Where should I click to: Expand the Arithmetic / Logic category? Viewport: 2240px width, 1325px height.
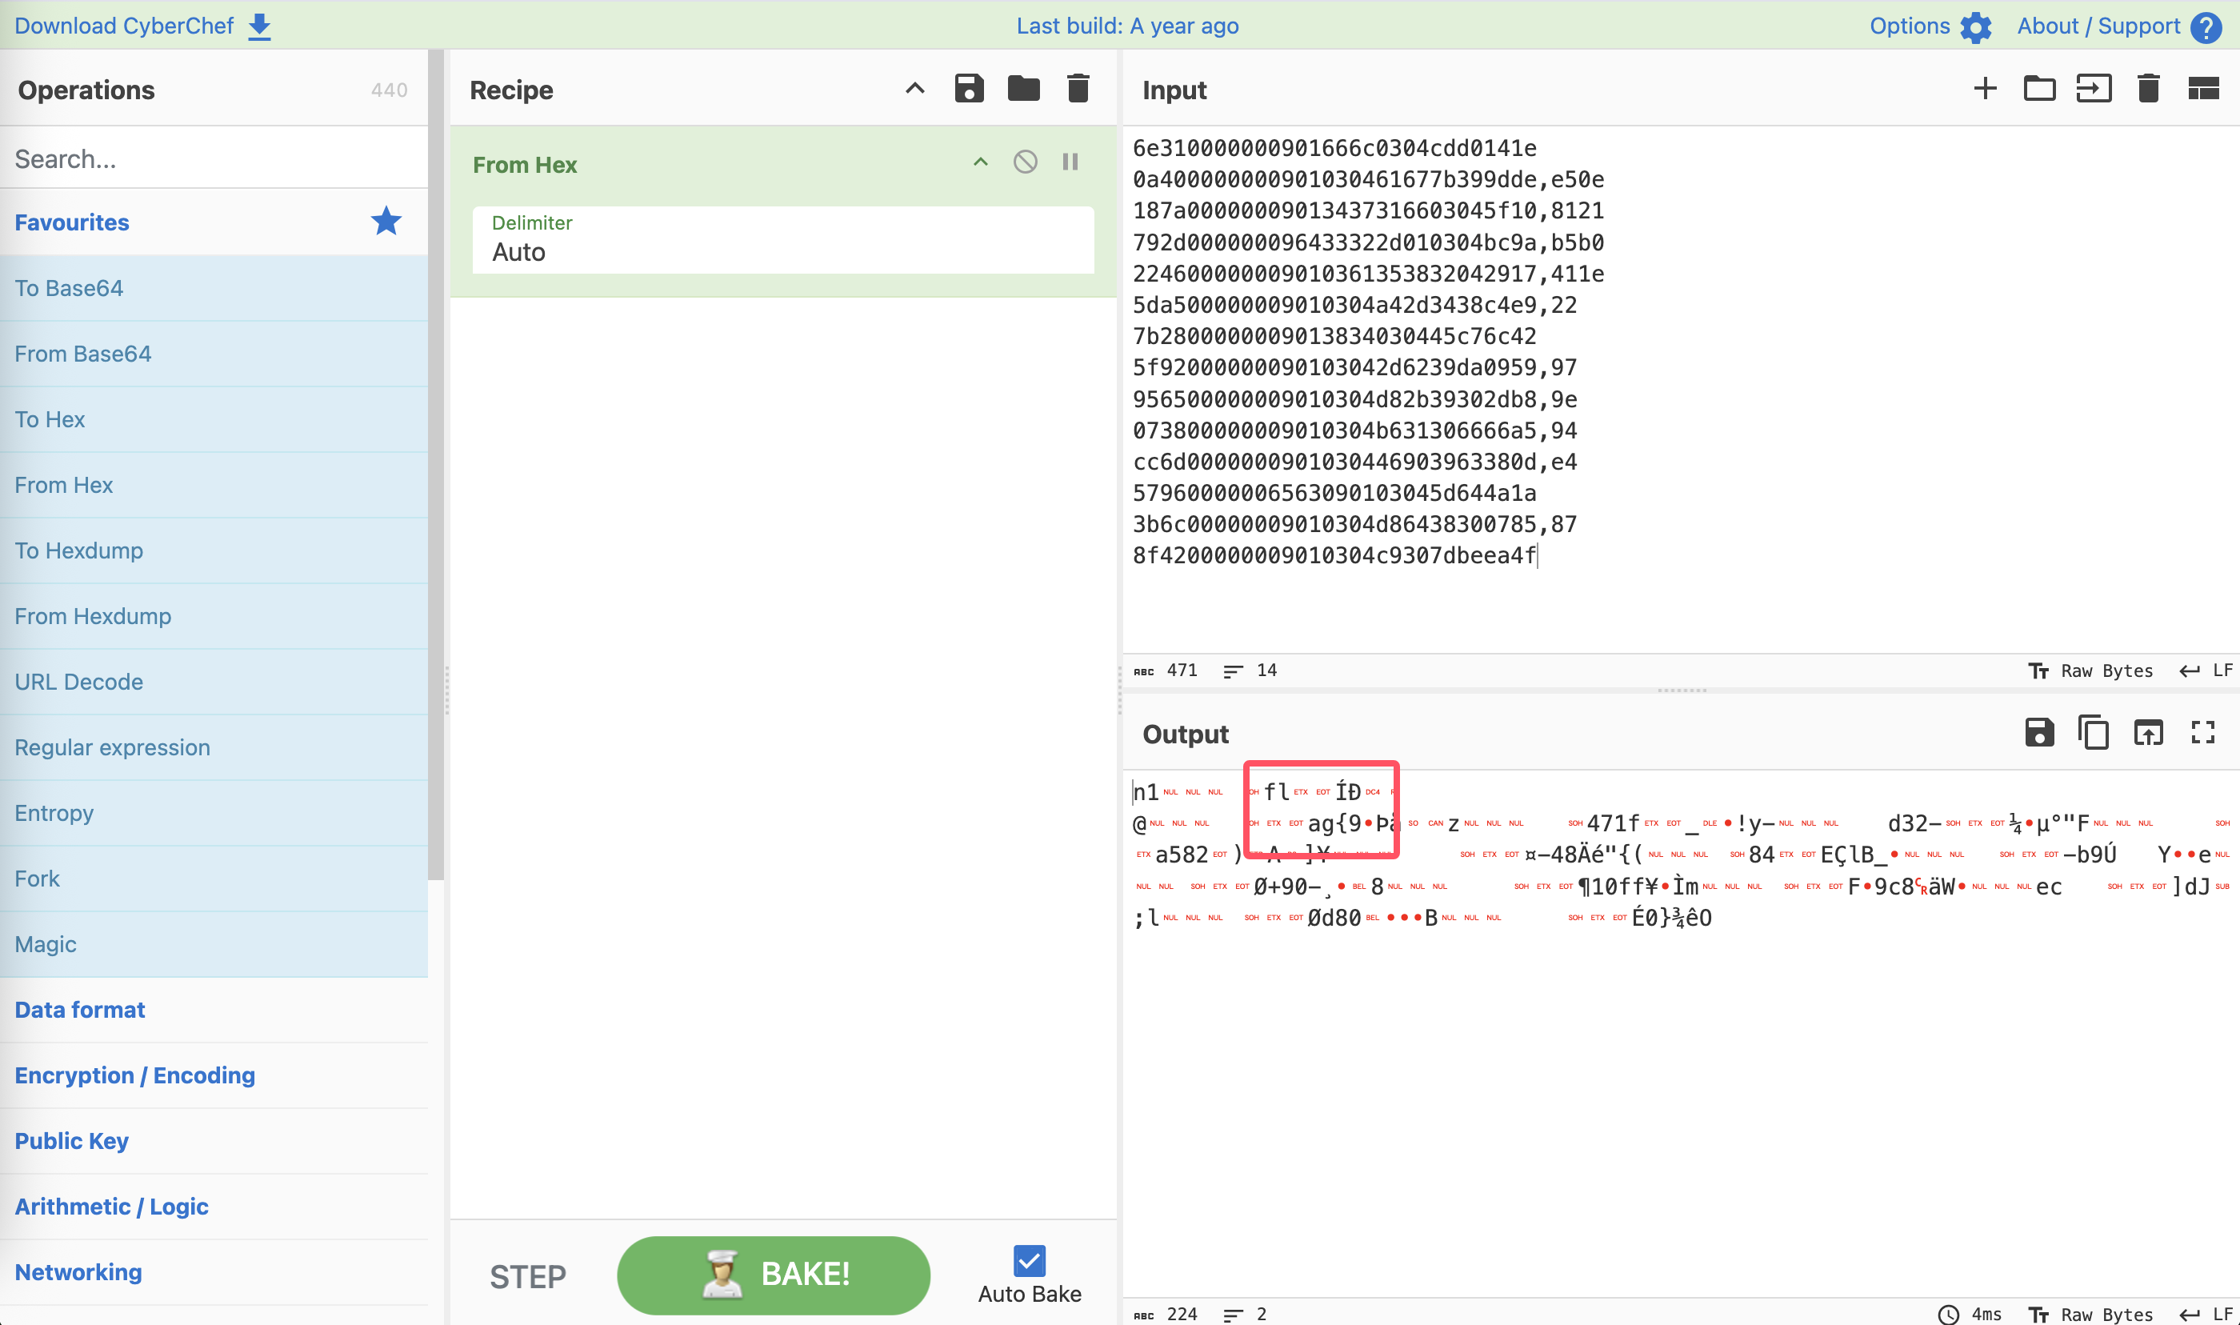214,1207
